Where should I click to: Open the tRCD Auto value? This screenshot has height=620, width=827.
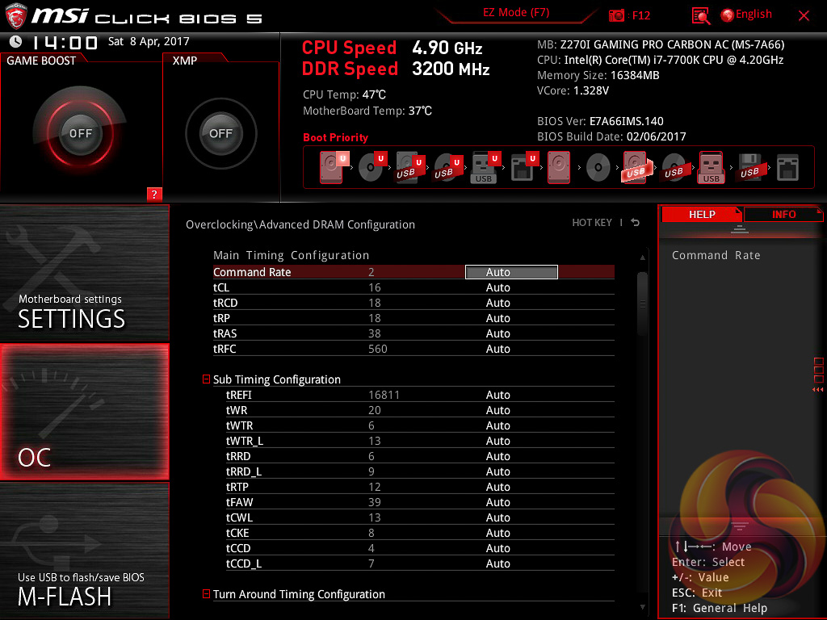[497, 303]
